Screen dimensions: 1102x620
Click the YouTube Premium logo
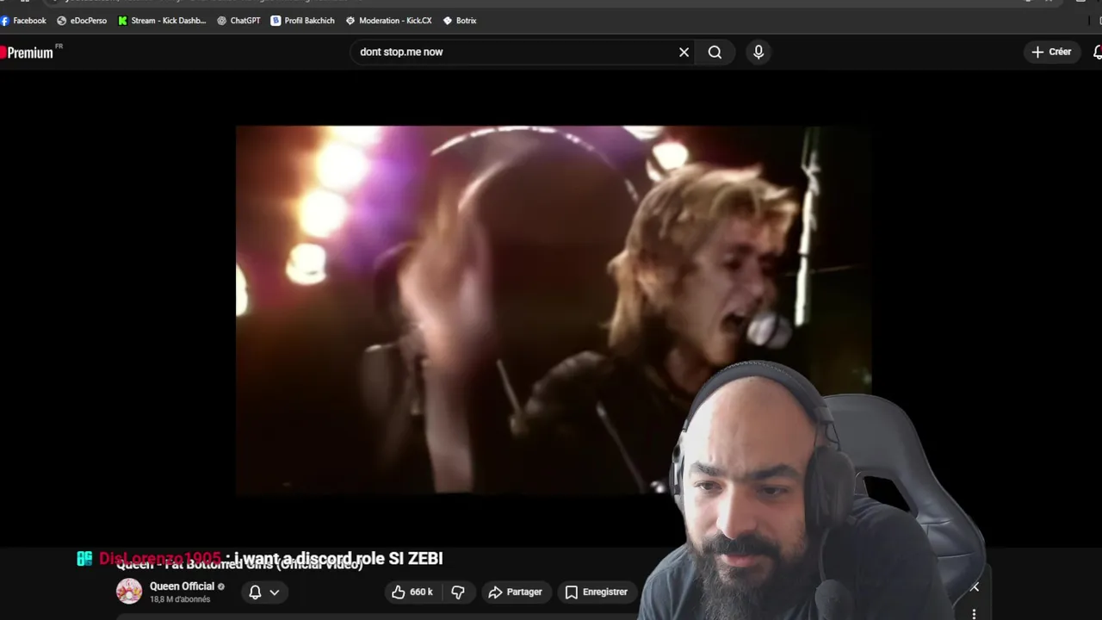click(28, 53)
